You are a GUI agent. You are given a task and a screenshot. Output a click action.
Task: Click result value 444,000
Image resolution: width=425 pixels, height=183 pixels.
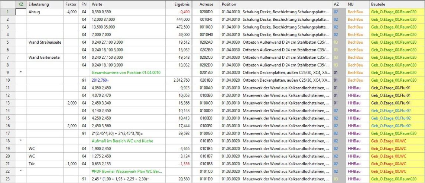coord(178,20)
